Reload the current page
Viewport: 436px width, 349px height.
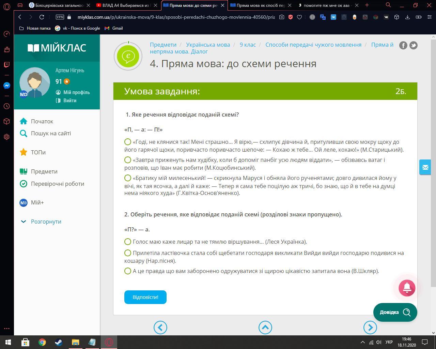click(42, 17)
